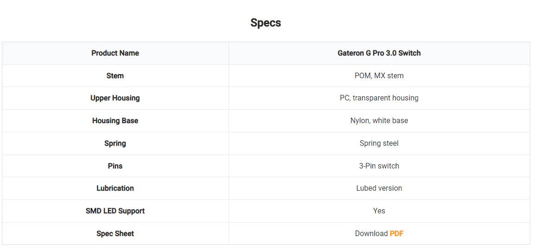The image size is (534, 249).
Task: Click the Download text before PDF
Action: [371, 234]
